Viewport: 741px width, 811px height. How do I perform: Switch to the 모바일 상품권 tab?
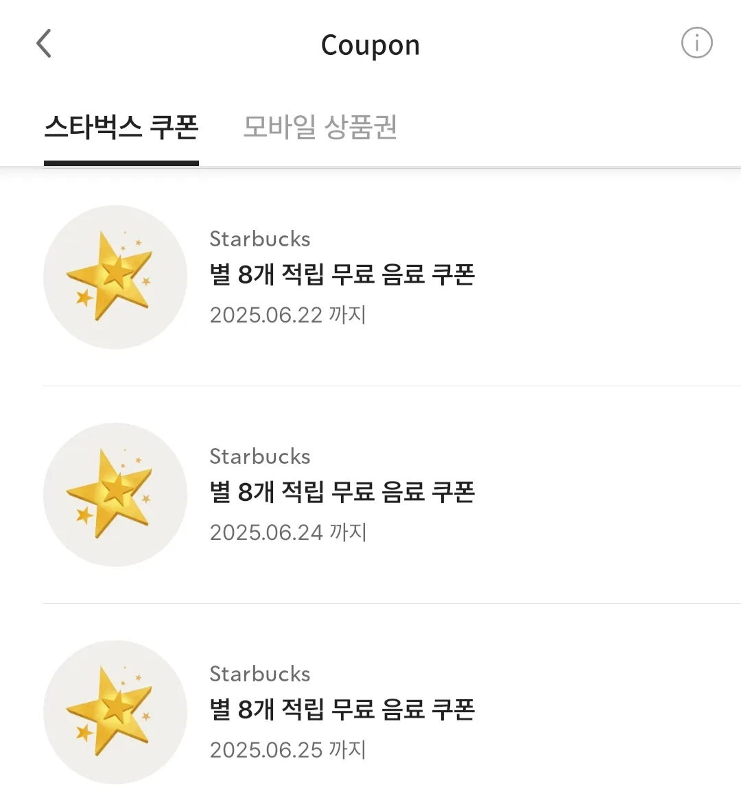click(320, 127)
